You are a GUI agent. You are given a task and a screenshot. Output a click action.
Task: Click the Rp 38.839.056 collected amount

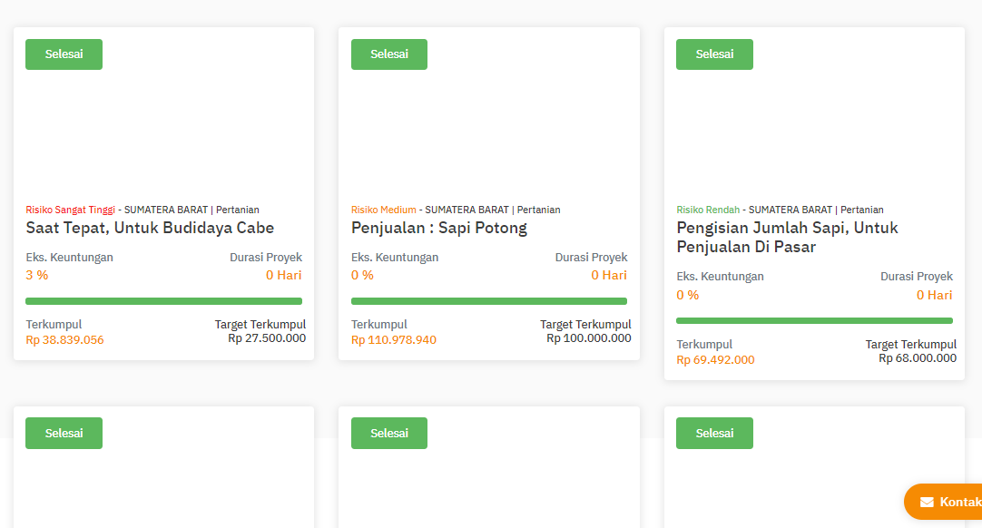[x=65, y=340]
